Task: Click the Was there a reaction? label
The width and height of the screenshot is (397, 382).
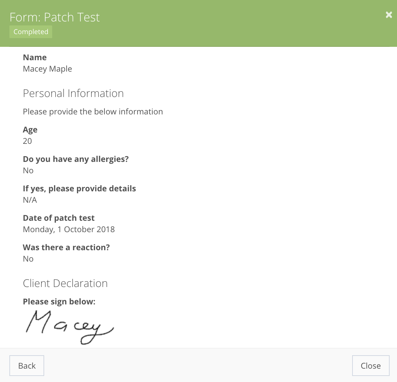Action: pyautogui.click(x=66, y=248)
